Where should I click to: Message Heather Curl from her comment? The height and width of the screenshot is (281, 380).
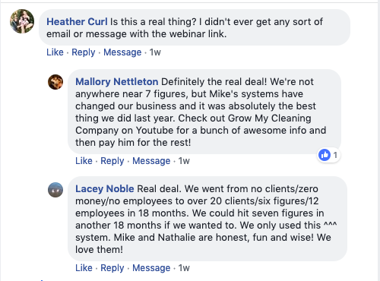(122, 52)
